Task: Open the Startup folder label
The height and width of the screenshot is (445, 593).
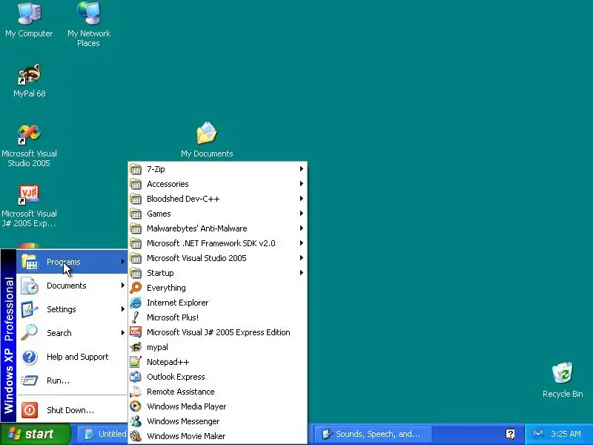Action: (160, 273)
